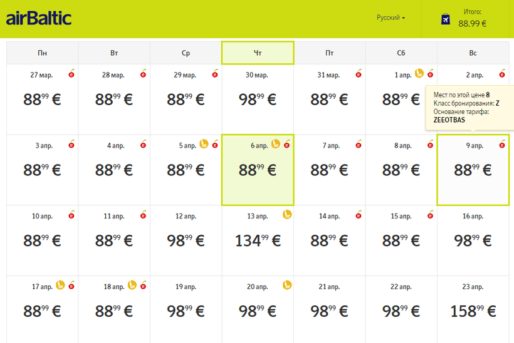Click the yellow seat icon on 5 апр.
This screenshot has height=343, width=514.
(x=204, y=145)
